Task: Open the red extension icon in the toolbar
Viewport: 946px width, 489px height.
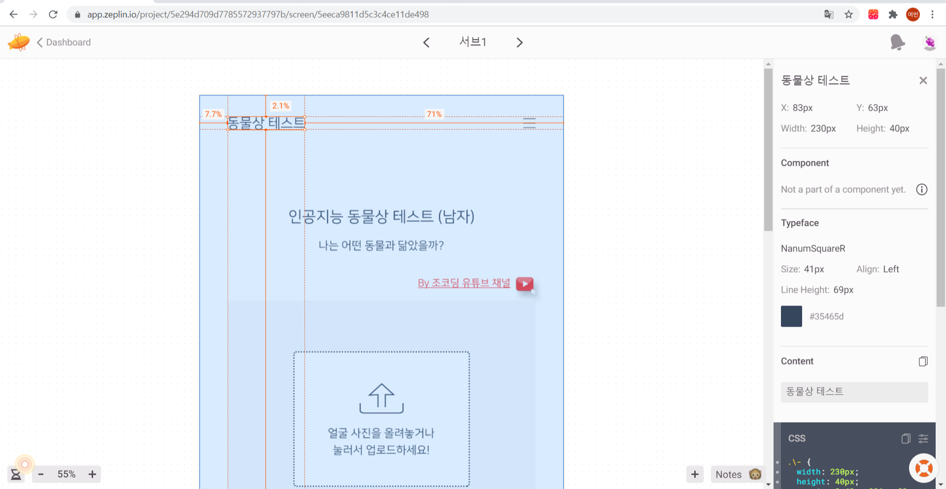Action: point(873,14)
